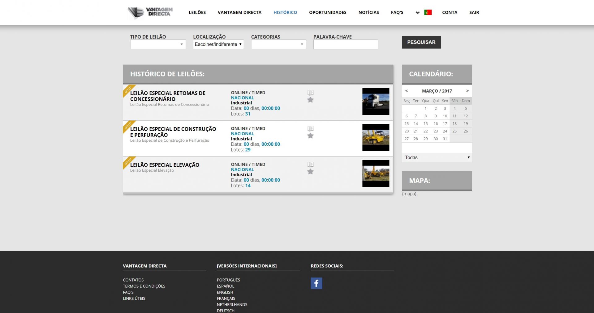The width and height of the screenshot is (594, 313).
Task: Click the Palavra-chave input field
Action: pos(345,44)
